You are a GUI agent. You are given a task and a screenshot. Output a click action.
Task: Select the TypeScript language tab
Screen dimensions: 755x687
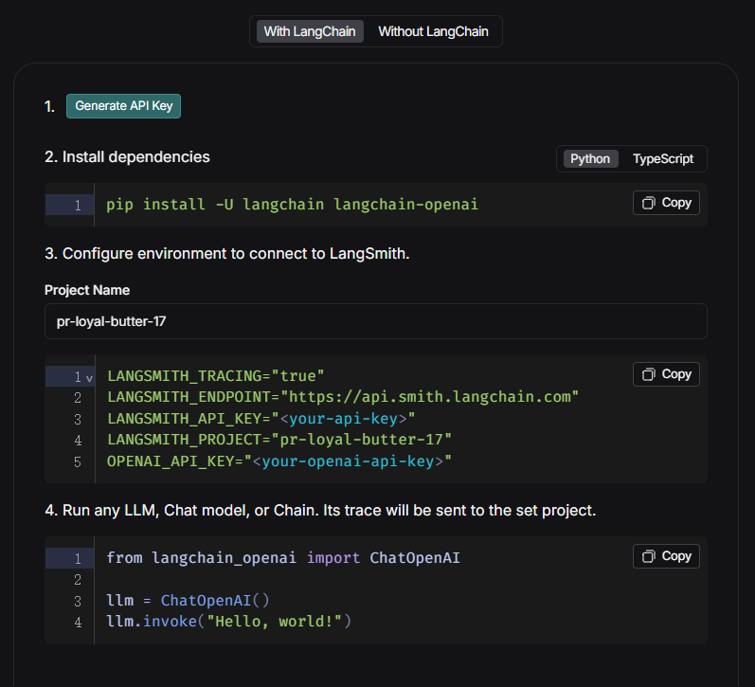click(663, 158)
